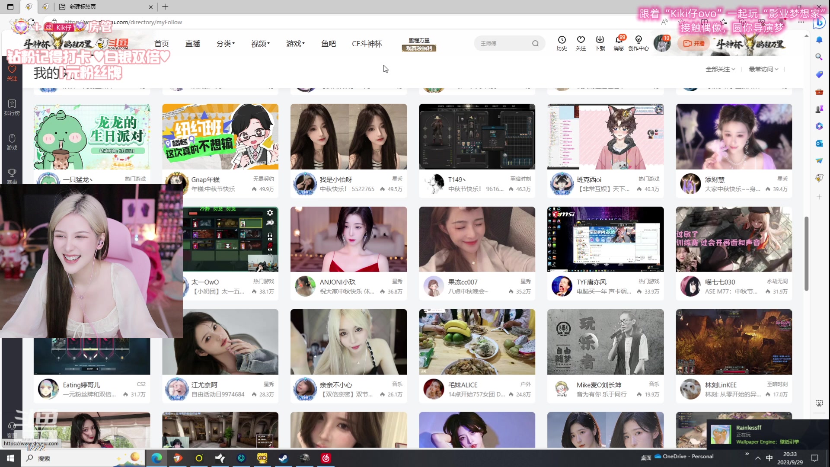This screenshot has height=467, width=830.
Task: Open 喵七七030 stream thumbnail
Action: click(x=734, y=239)
